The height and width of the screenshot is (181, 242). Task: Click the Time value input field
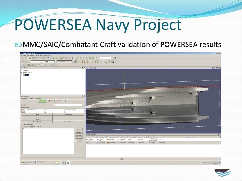coord(106,58)
